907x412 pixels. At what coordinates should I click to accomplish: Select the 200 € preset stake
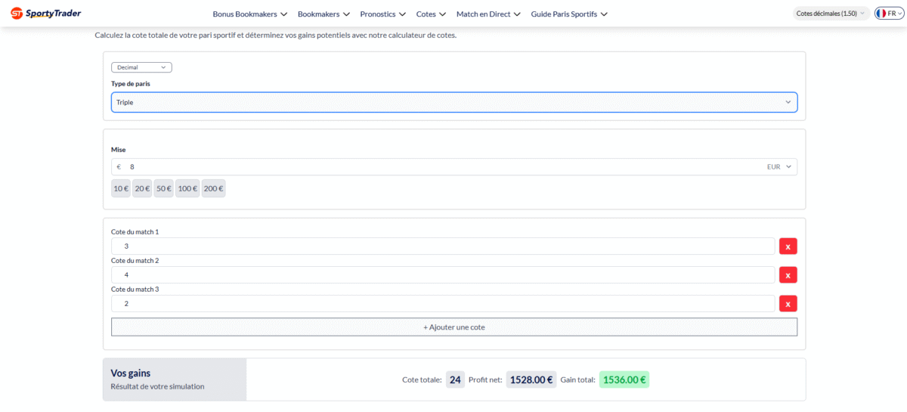[213, 188]
